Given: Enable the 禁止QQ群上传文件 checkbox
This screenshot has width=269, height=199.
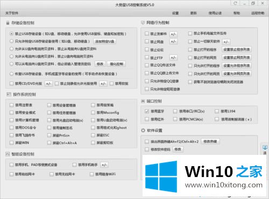Looking at the screenshot, I should point(147,73).
